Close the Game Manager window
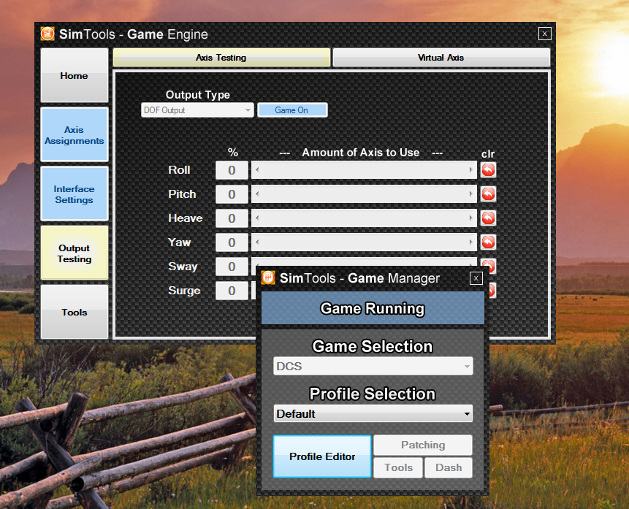The image size is (629, 509). [x=476, y=278]
